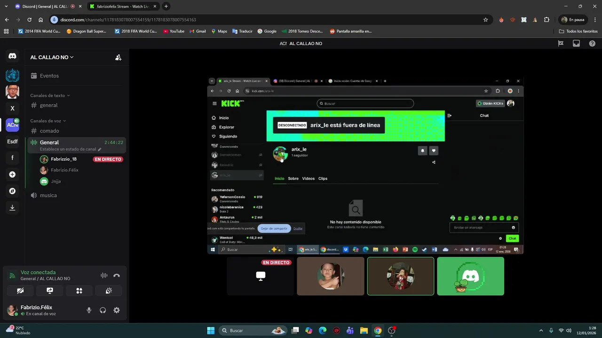This screenshot has width=602, height=338.
Task: Select Fabrizzio_18 in voice channel
Action: pos(81,159)
